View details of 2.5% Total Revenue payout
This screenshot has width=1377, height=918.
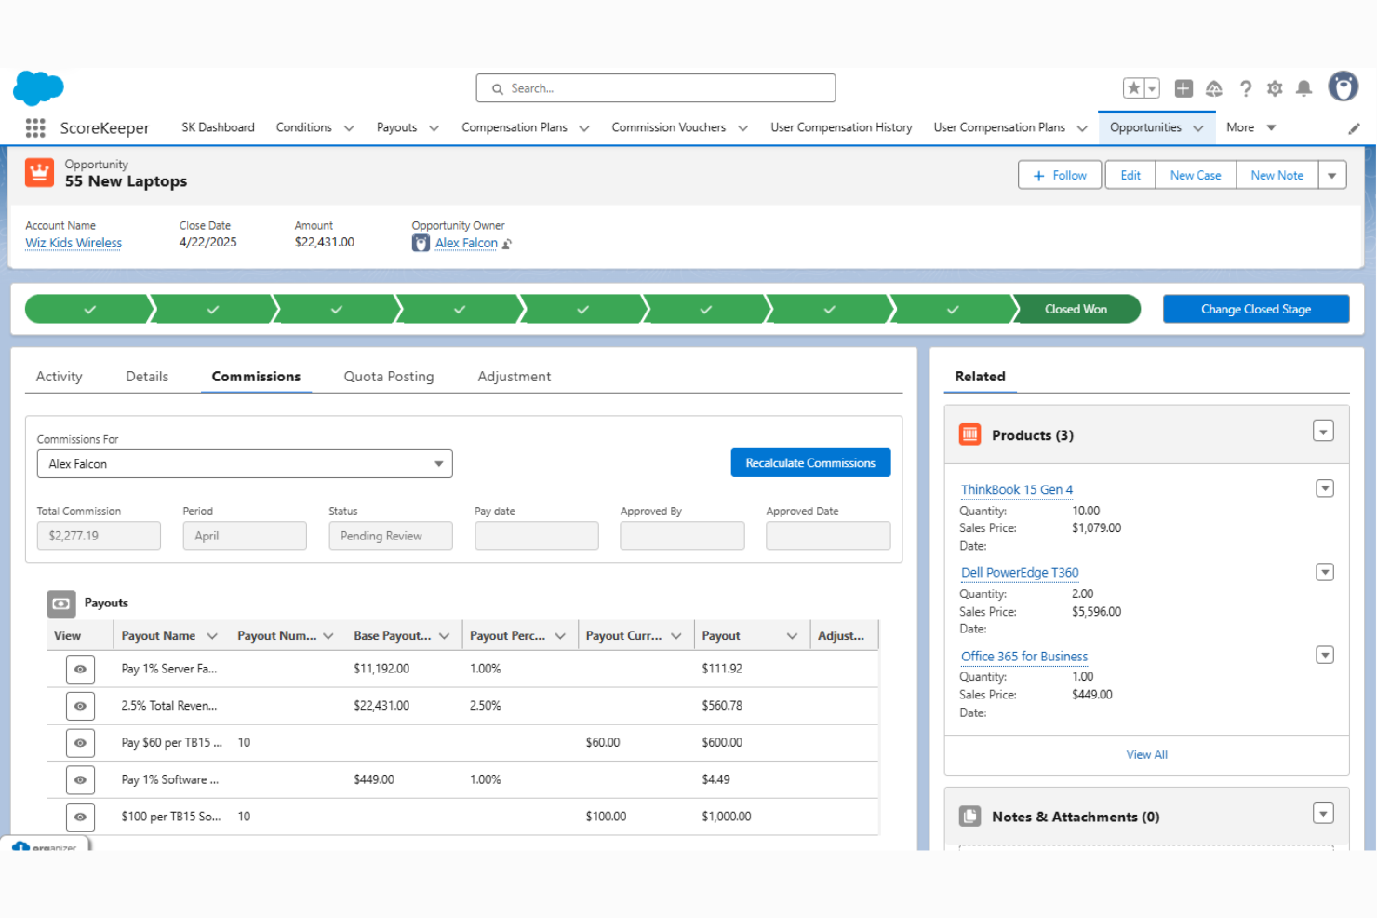(80, 705)
